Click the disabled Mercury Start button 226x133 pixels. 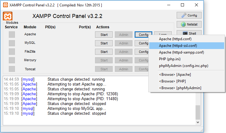click(104, 60)
